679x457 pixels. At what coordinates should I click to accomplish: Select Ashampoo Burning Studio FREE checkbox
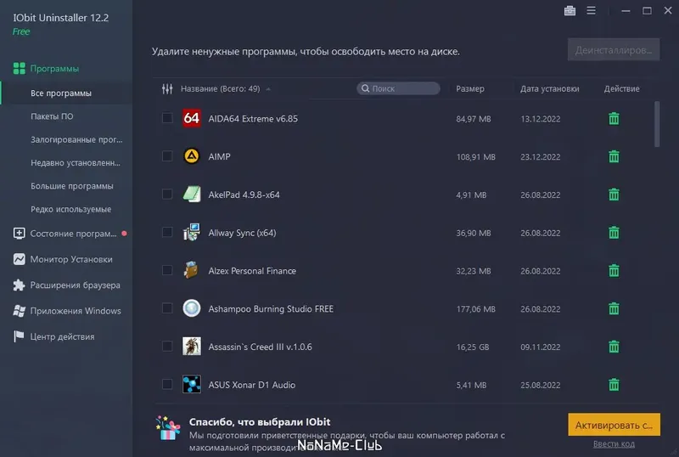coord(167,308)
